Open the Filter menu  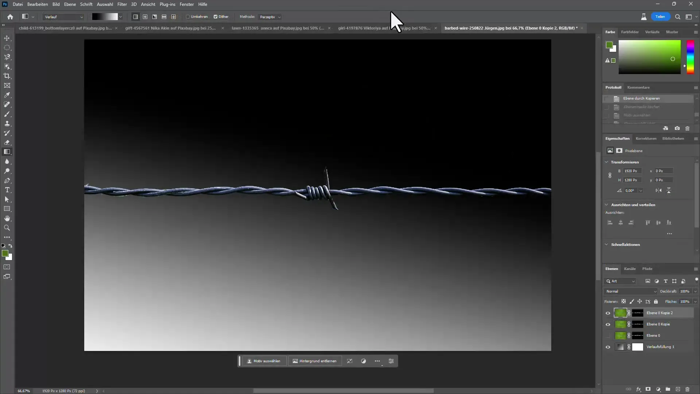[x=122, y=4]
